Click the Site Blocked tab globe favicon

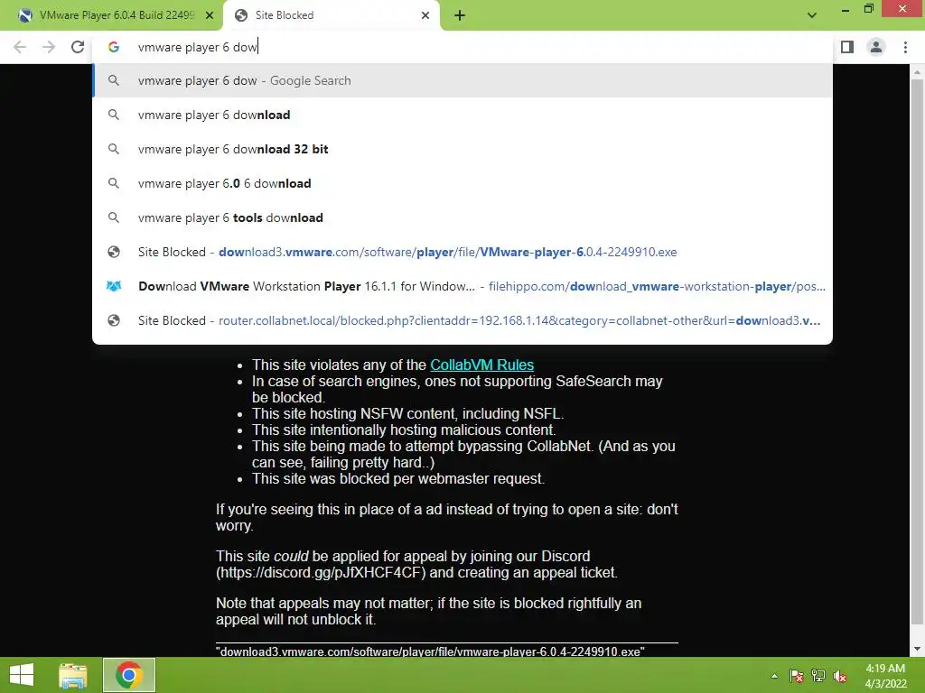click(240, 15)
